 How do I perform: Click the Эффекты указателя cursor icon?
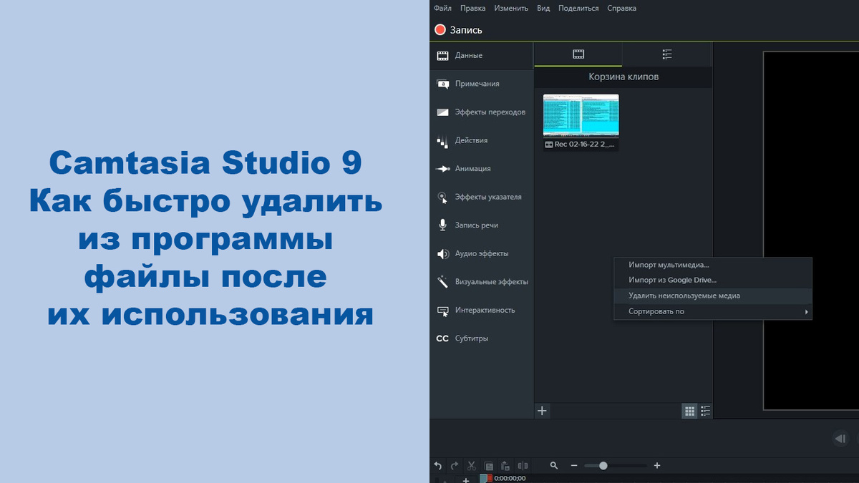point(442,197)
